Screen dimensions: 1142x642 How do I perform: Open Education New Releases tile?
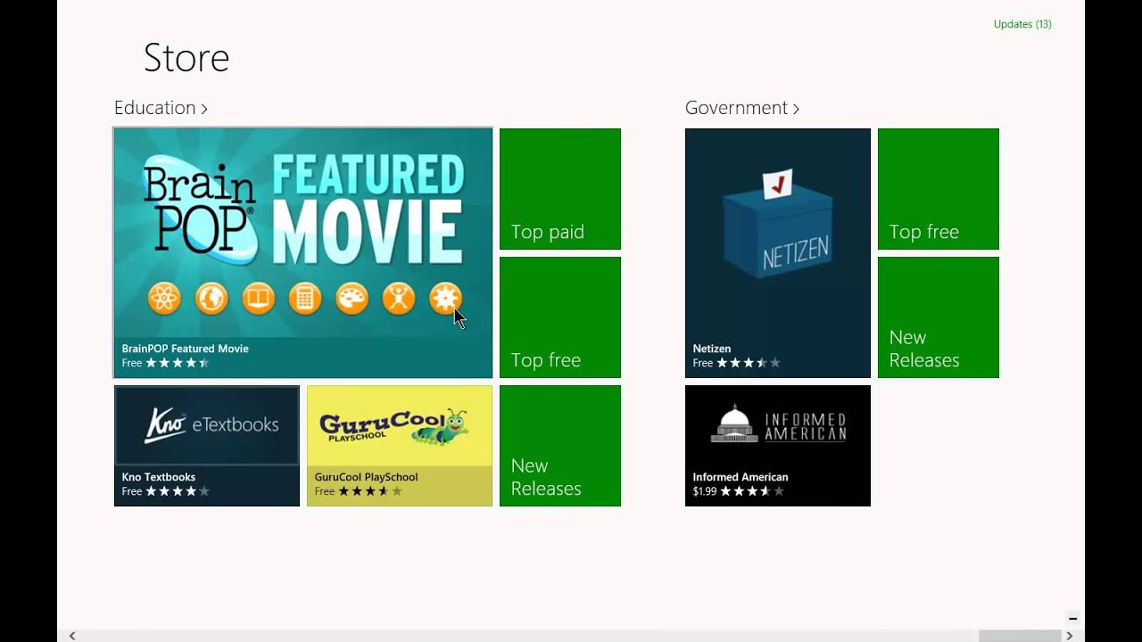[560, 446]
